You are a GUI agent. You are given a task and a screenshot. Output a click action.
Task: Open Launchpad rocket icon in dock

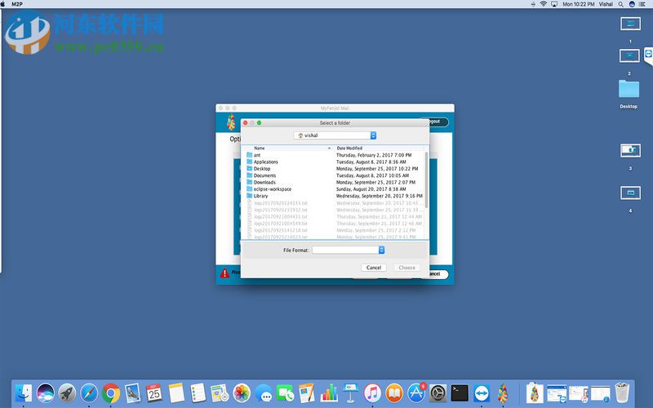click(67, 393)
